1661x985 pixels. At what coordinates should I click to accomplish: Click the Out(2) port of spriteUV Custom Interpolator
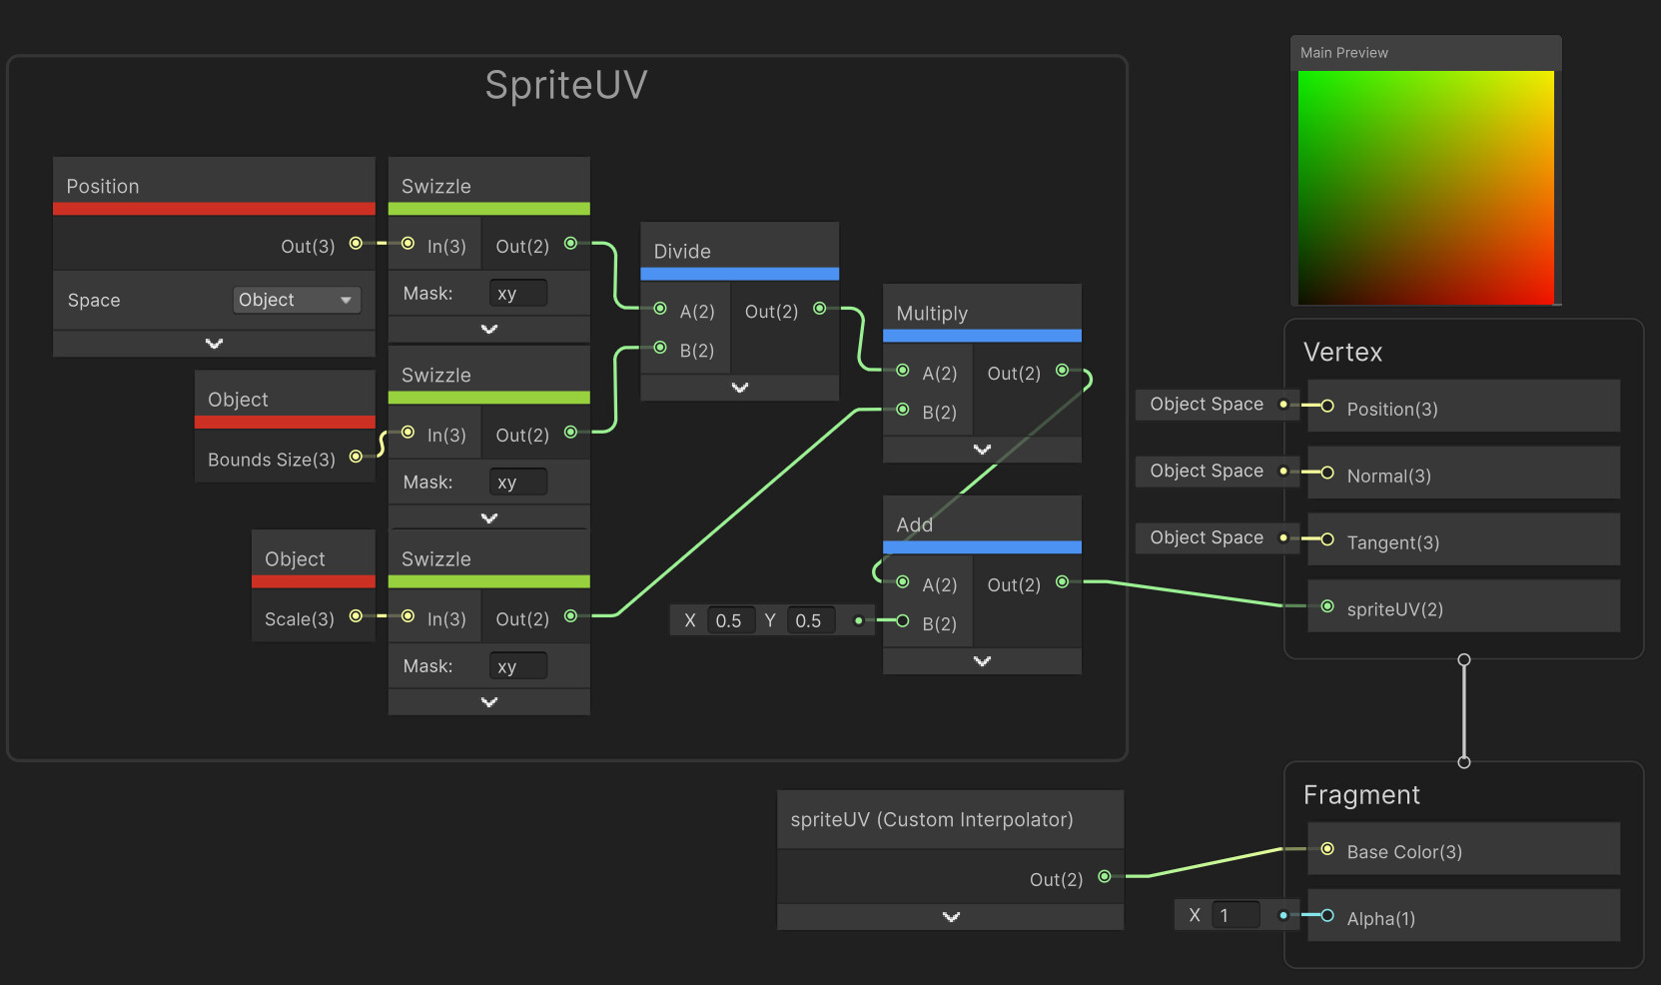pos(1104,877)
